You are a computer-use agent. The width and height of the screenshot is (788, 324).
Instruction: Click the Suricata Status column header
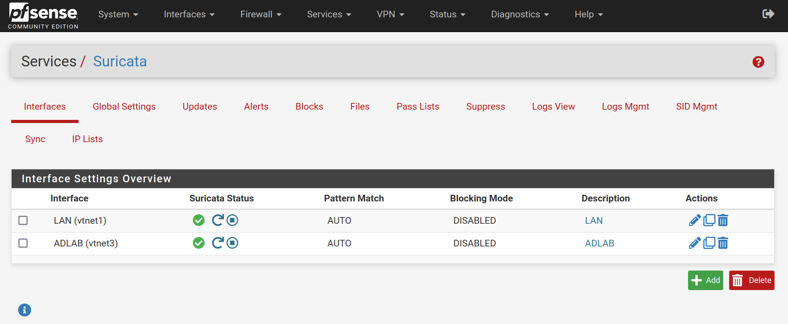point(221,198)
